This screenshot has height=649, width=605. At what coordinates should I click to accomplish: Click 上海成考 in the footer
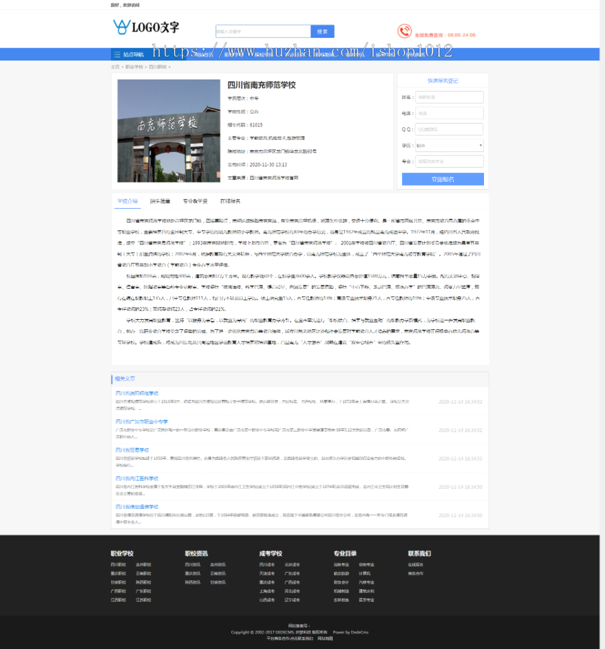267,591
